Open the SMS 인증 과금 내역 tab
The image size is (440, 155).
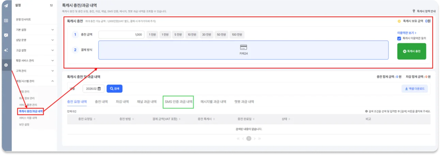point(178,102)
